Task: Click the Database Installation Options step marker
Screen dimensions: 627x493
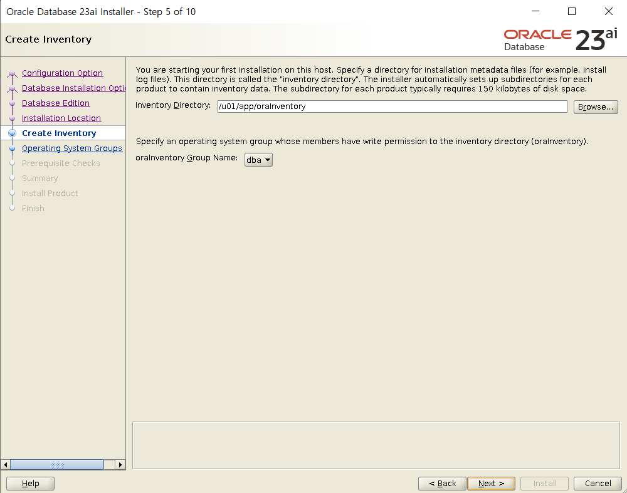Action: pyautogui.click(x=12, y=89)
